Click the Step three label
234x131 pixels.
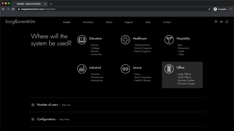pyautogui.click(x=64, y=119)
